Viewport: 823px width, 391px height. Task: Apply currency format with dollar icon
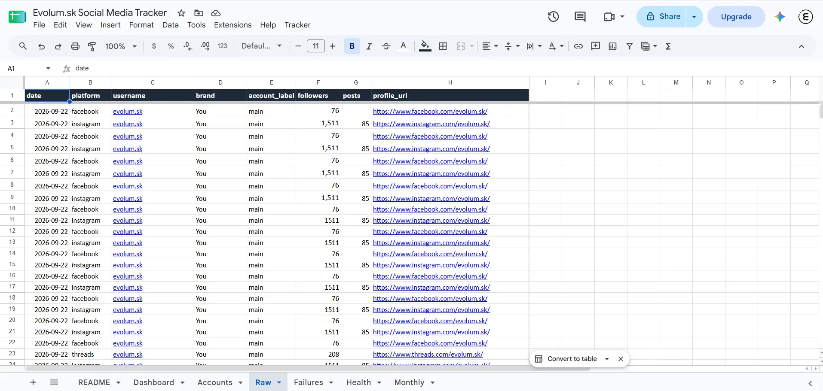pos(154,46)
